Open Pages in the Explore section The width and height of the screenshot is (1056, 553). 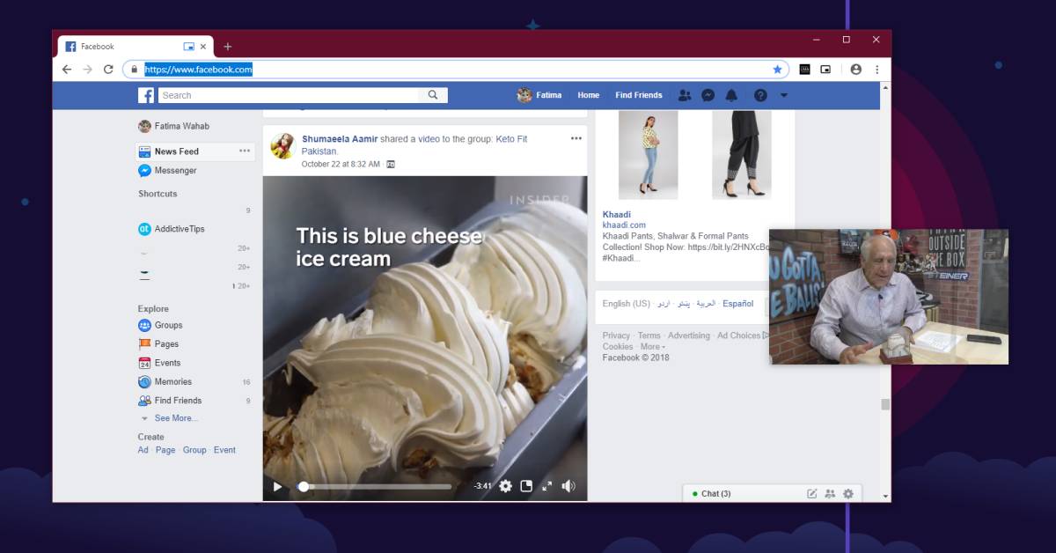point(158,344)
